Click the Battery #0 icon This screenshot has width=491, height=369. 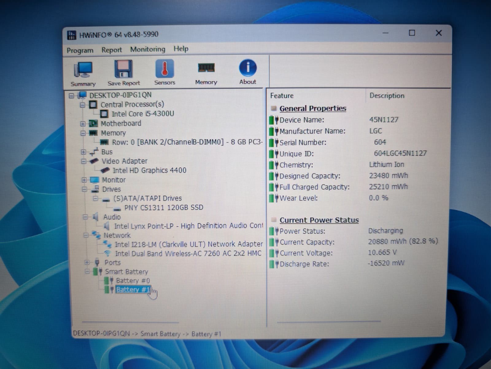point(109,280)
